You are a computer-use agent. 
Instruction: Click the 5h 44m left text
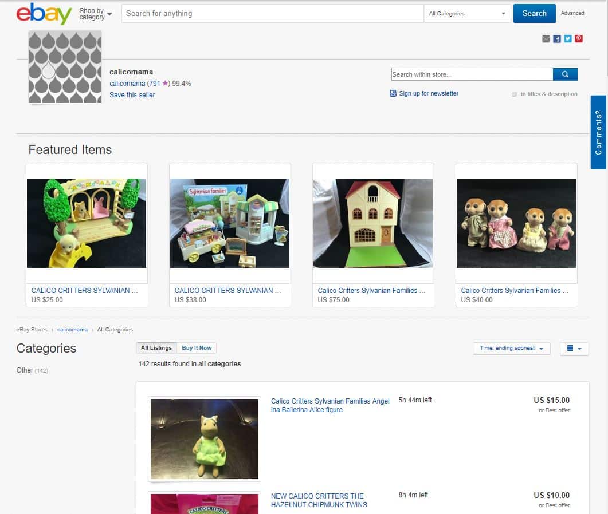(x=415, y=400)
